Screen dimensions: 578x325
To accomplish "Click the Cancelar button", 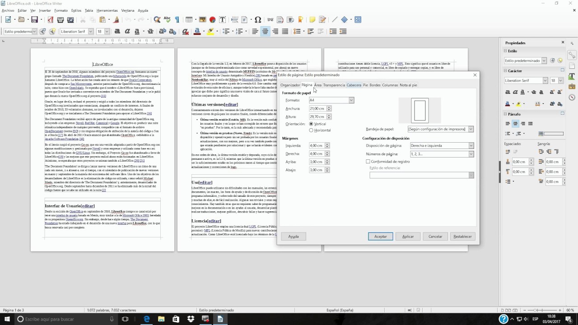I will tap(435, 237).
